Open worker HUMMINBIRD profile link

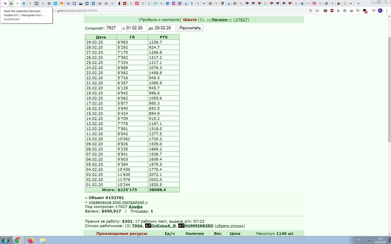(x=199, y=226)
